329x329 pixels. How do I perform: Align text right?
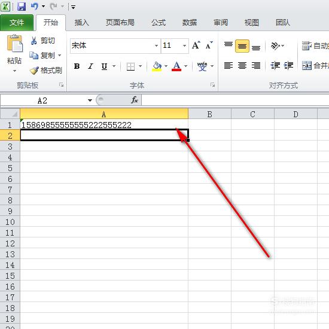(256, 66)
